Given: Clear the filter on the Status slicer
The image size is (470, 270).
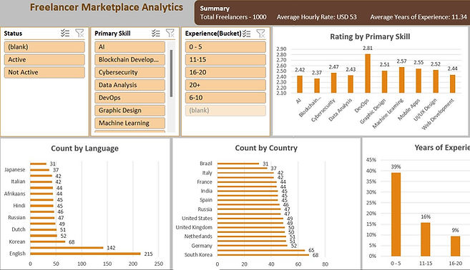Looking at the screenshot, I should [79, 34].
